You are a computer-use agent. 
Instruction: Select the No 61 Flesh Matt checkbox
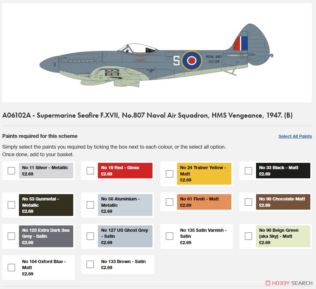pos(169,202)
